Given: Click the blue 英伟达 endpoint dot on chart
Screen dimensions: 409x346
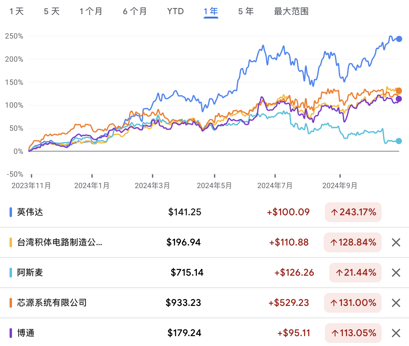Looking at the screenshot, I should [399, 39].
